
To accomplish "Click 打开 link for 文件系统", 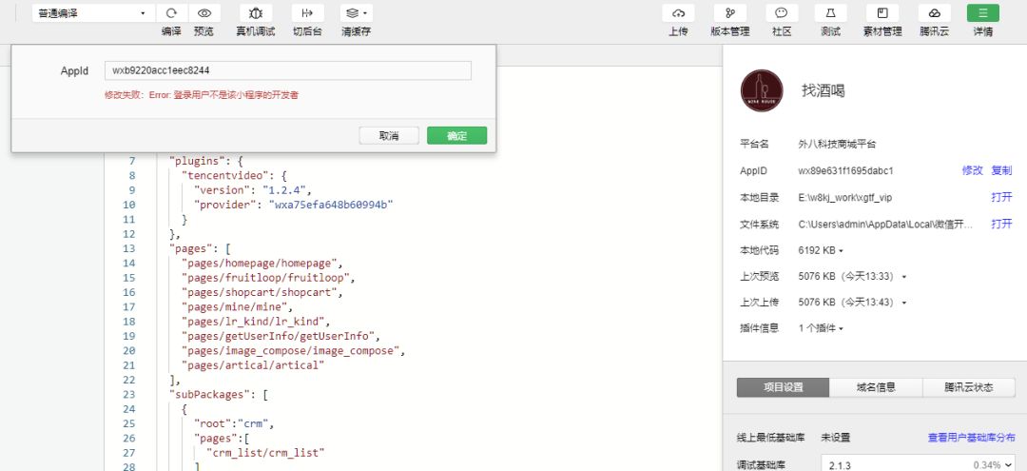I will point(1001,224).
